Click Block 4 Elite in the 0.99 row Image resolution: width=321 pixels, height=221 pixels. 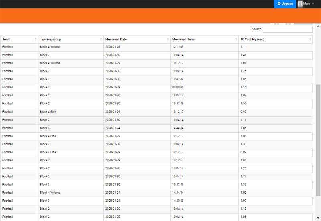(48, 152)
